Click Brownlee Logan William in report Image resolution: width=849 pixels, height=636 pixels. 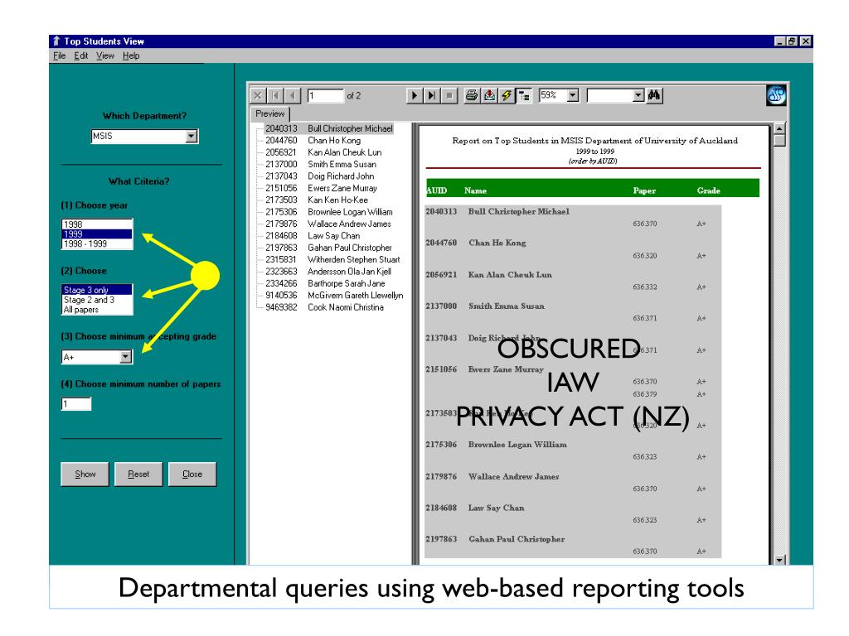coord(517,445)
